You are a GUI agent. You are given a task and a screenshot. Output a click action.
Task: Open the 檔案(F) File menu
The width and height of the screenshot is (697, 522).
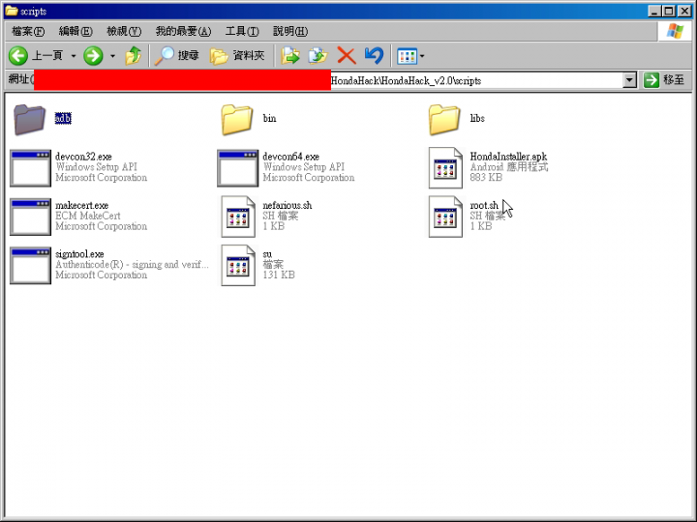point(28,31)
